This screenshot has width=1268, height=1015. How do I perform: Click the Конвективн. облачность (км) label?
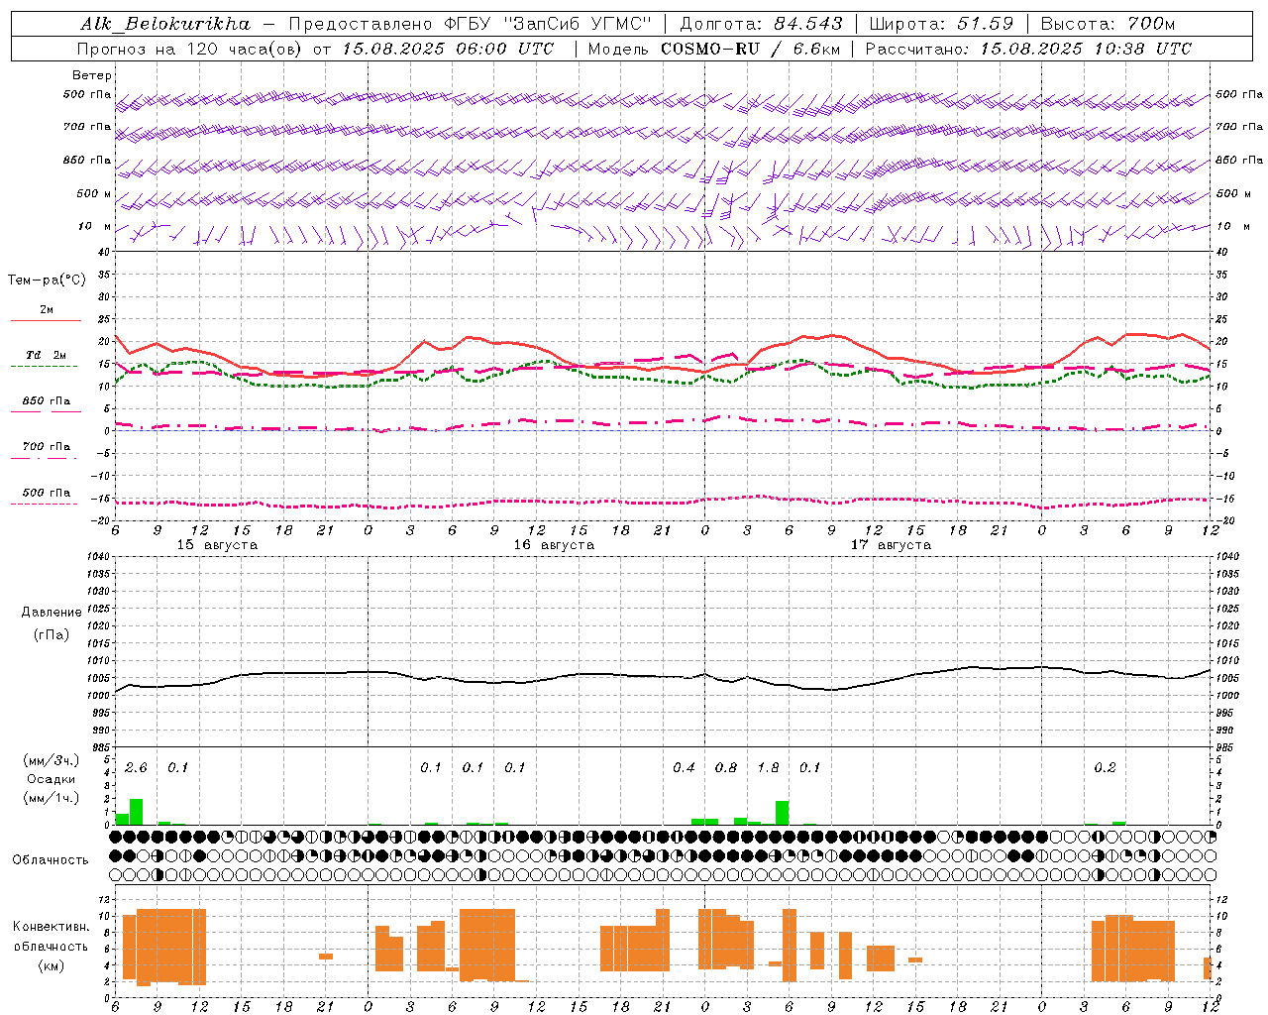point(51,946)
